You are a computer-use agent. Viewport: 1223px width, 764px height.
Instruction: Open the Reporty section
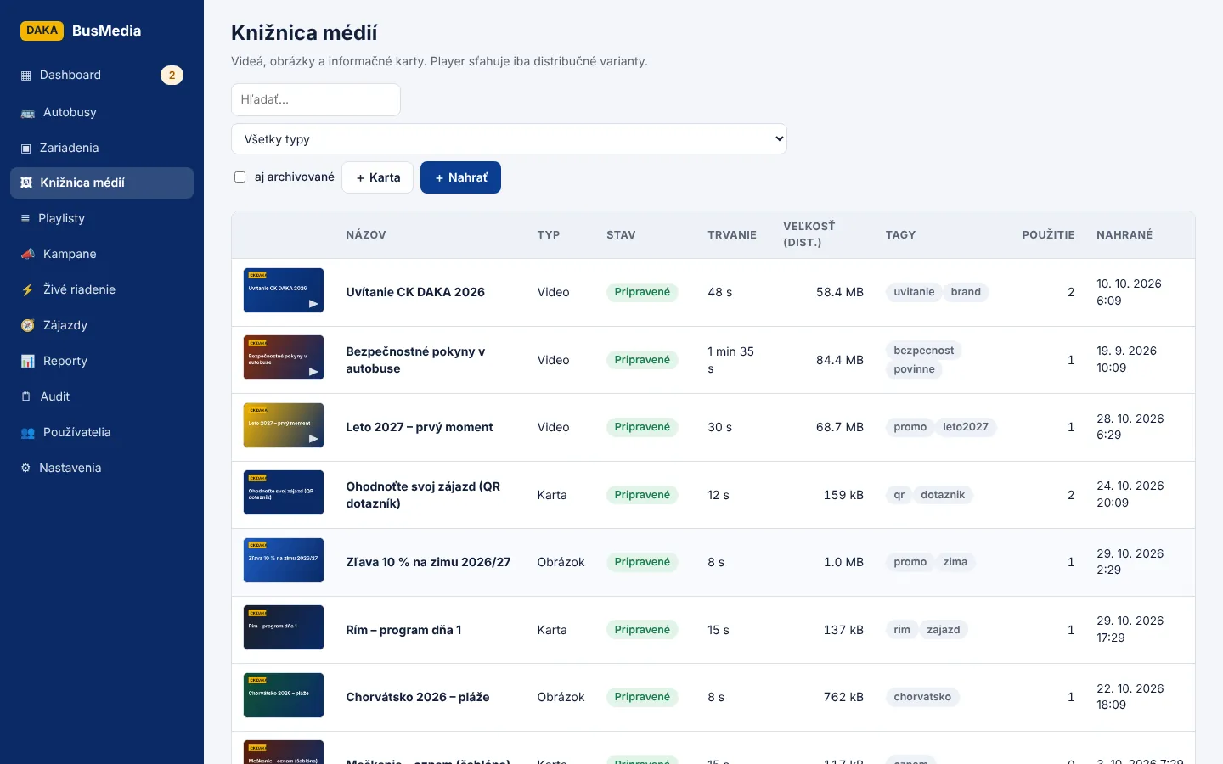click(x=102, y=361)
